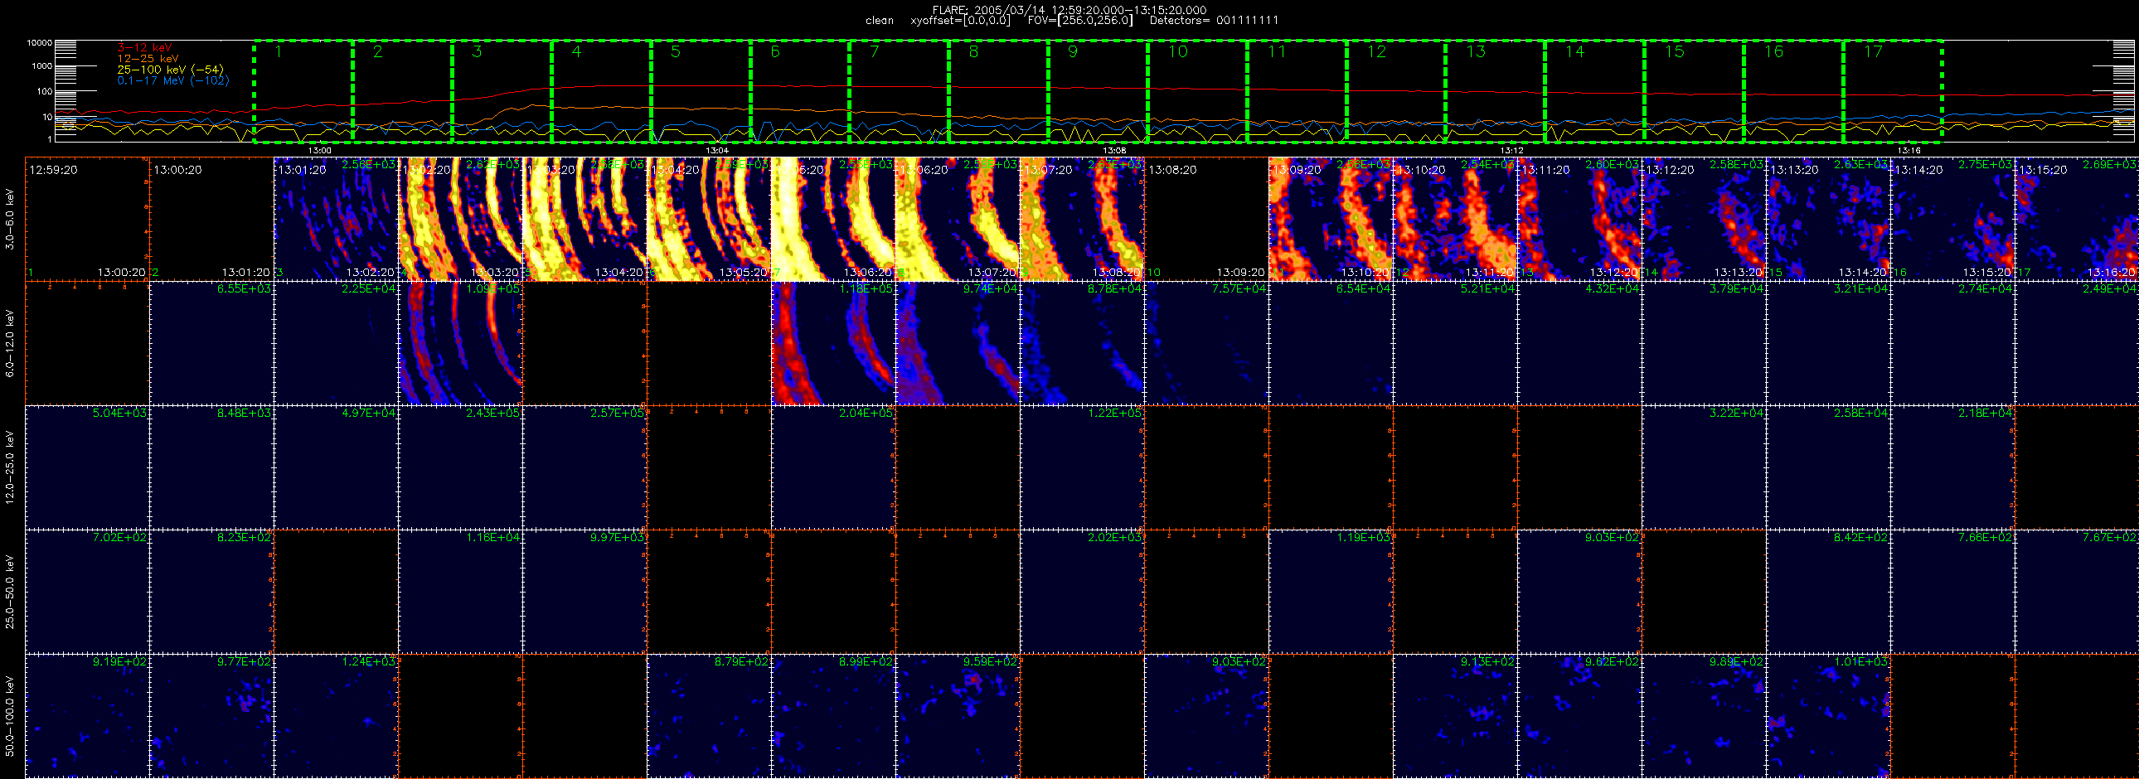Open the 3-6 keV image starting 13:11:20
The width and height of the screenshot is (2139, 779).
pyautogui.click(x=1579, y=219)
